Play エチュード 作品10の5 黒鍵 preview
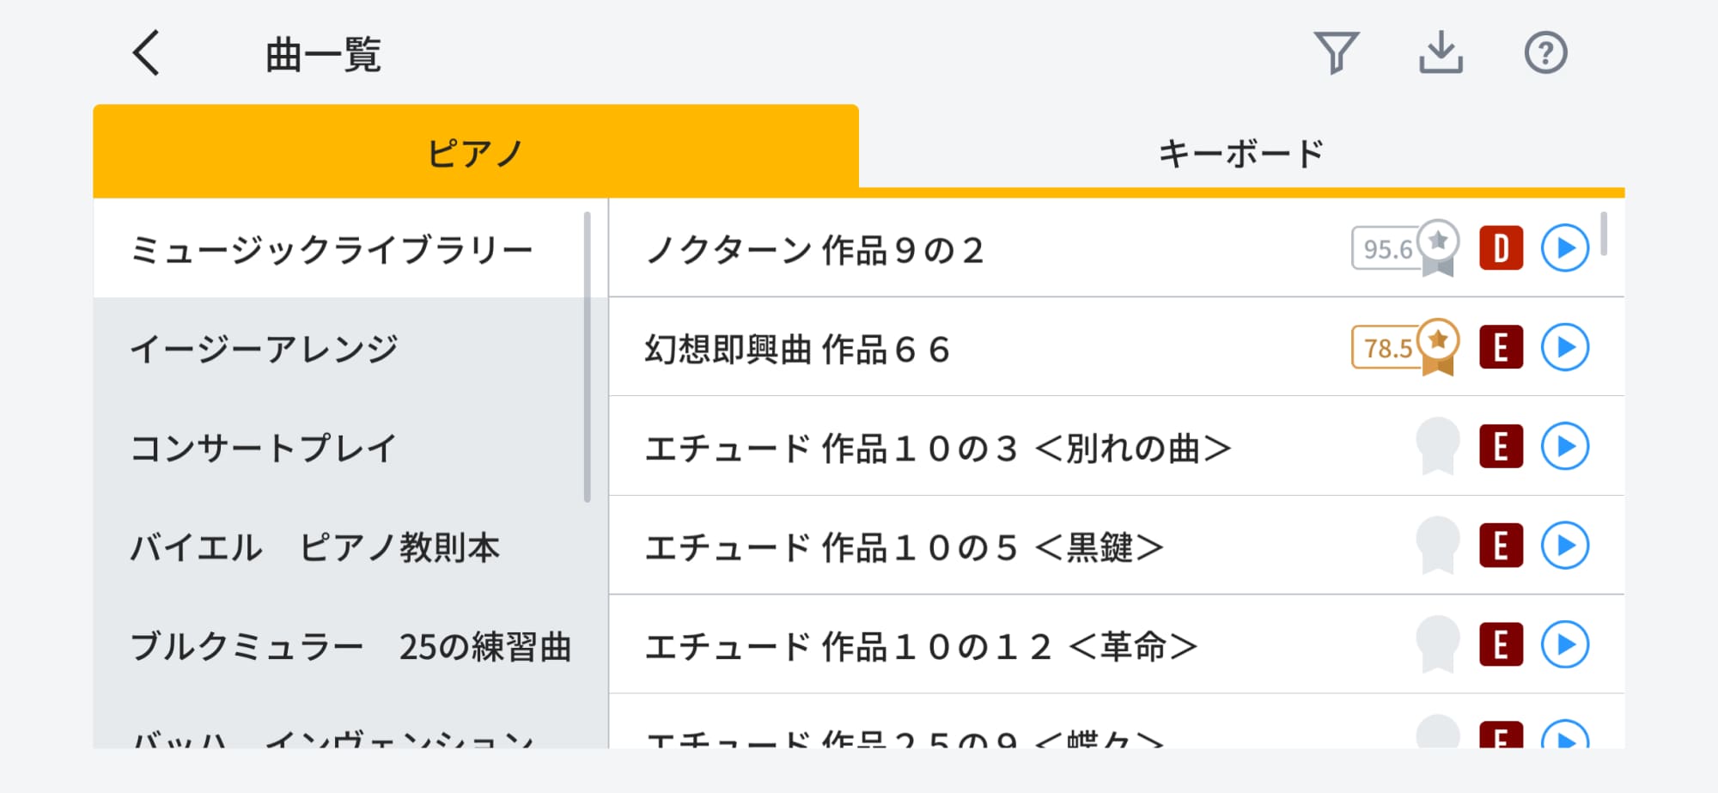The image size is (1718, 793). coord(1564,546)
